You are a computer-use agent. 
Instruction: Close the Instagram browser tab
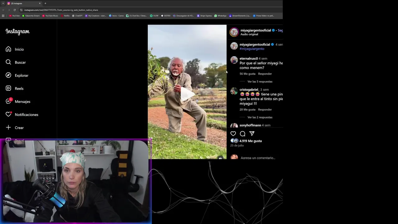40,3
